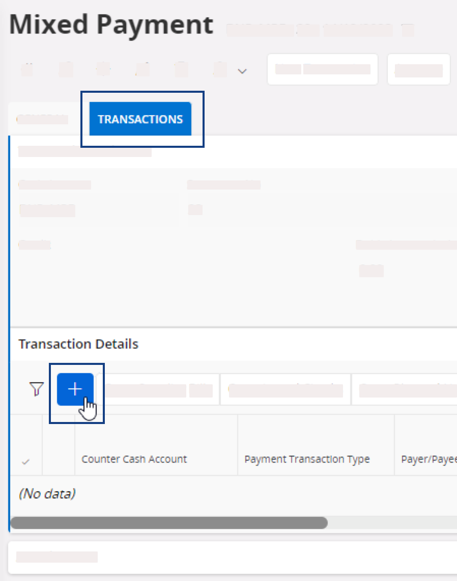Click the small icon after the Mixed Payment title
The width and height of the screenshot is (457, 581).
(x=407, y=30)
